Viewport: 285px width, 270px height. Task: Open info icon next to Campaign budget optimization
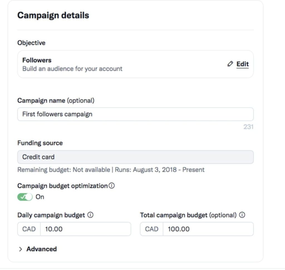[112, 186]
